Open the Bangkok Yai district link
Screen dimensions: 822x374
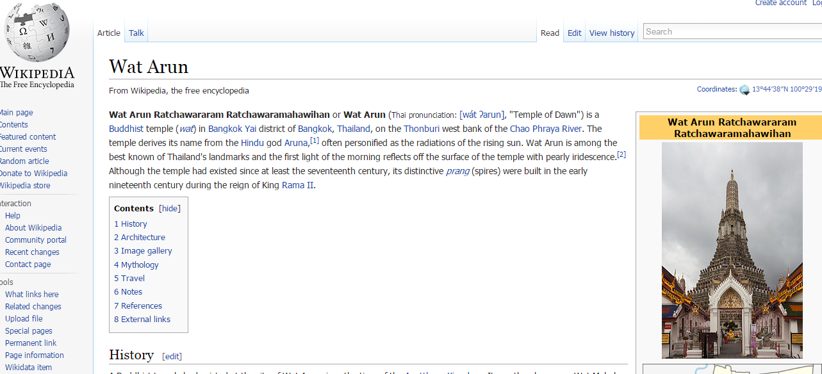232,129
